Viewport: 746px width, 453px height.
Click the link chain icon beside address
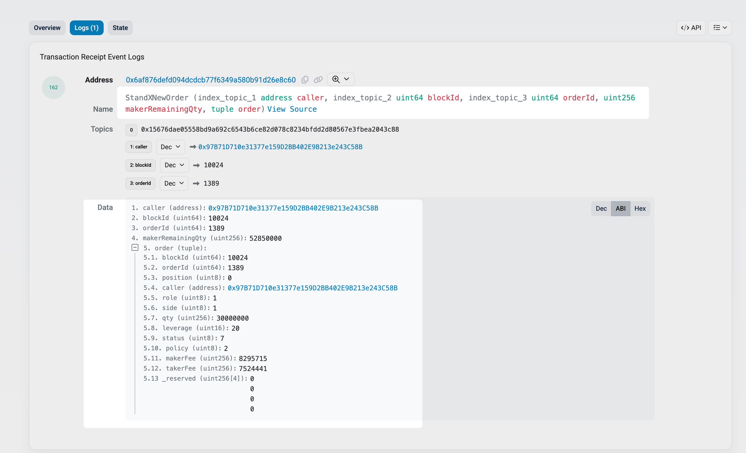(318, 80)
